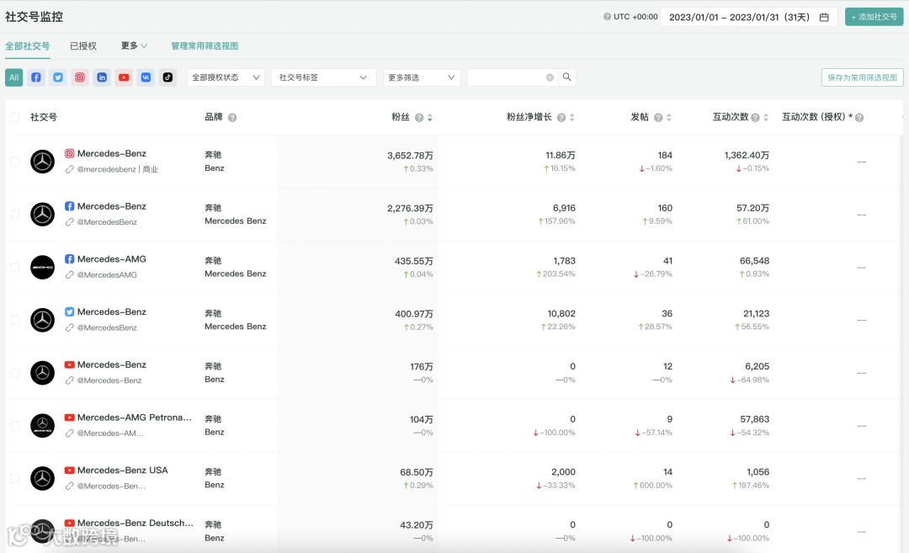Viewport: 909px width, 553px height.
Task: Show help for 品牌 column
Action: point(232,118)
